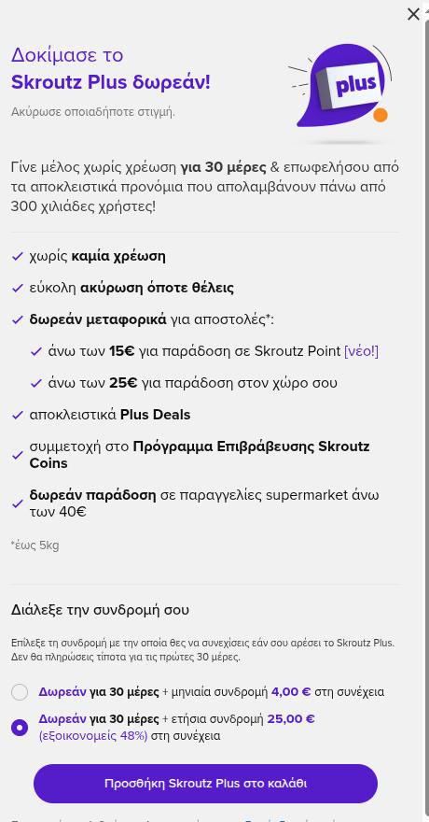Image resolution: width=429 pixels, height=822 pixels.
Task: Select the annual 25,00 € subscription radio
Action: click(20, 727)
